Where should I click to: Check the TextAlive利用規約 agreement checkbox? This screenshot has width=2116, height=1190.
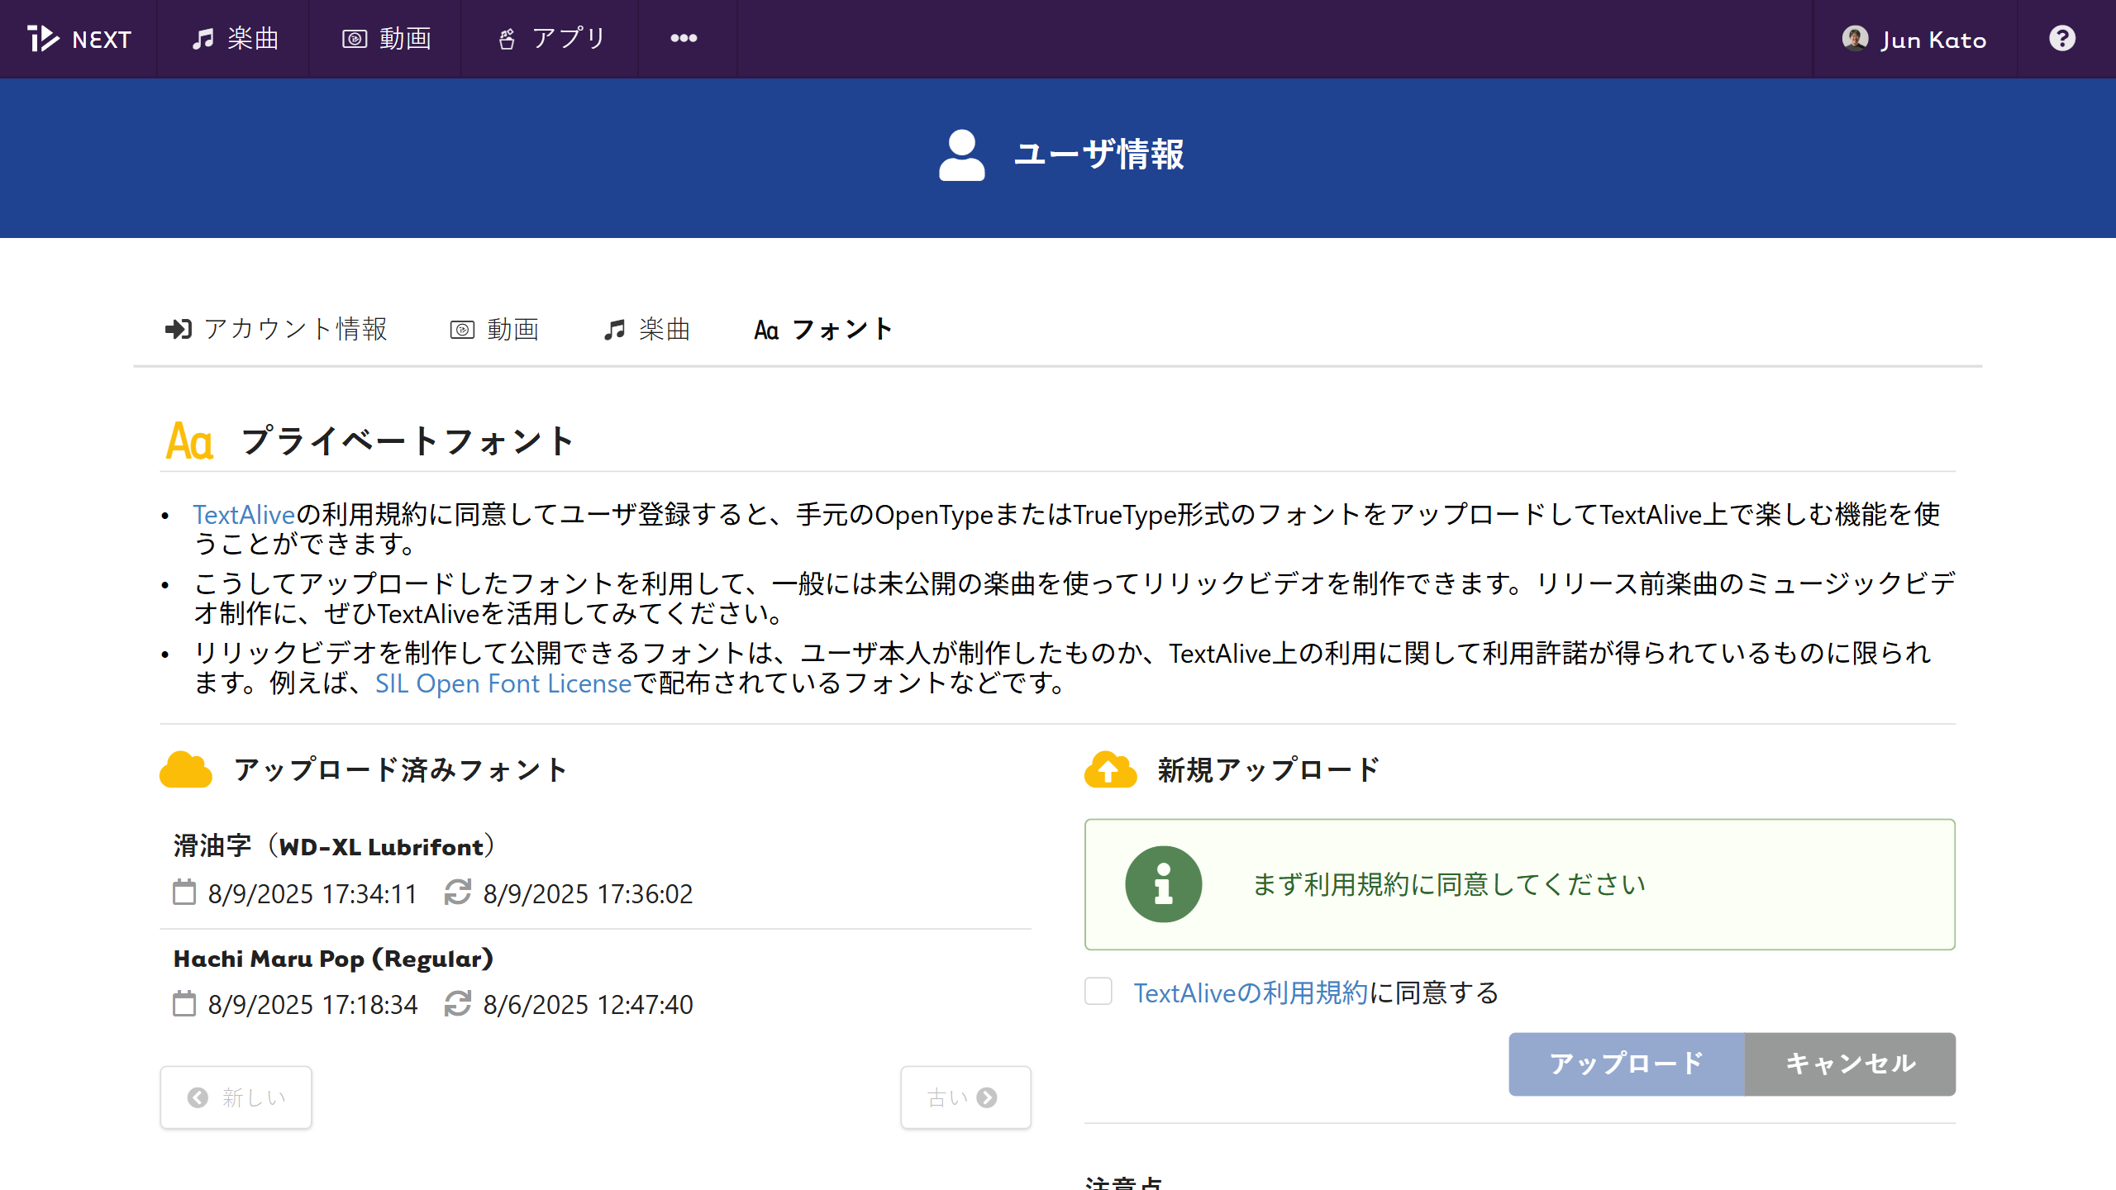(x=1099, y=992)
